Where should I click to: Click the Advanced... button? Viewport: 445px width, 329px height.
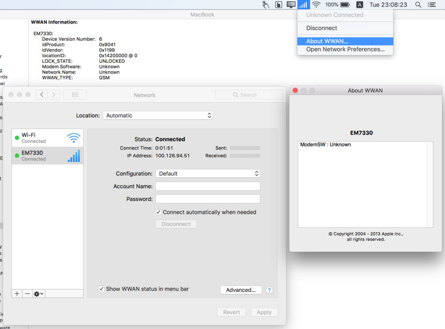pyautogui.click(x=241, y=290)
